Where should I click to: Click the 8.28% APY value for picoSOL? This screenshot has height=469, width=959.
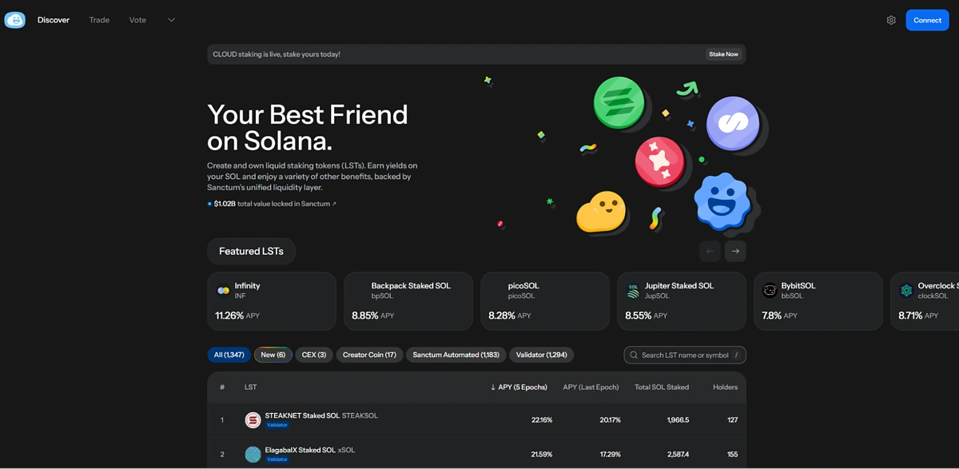(x=502, y=316)
